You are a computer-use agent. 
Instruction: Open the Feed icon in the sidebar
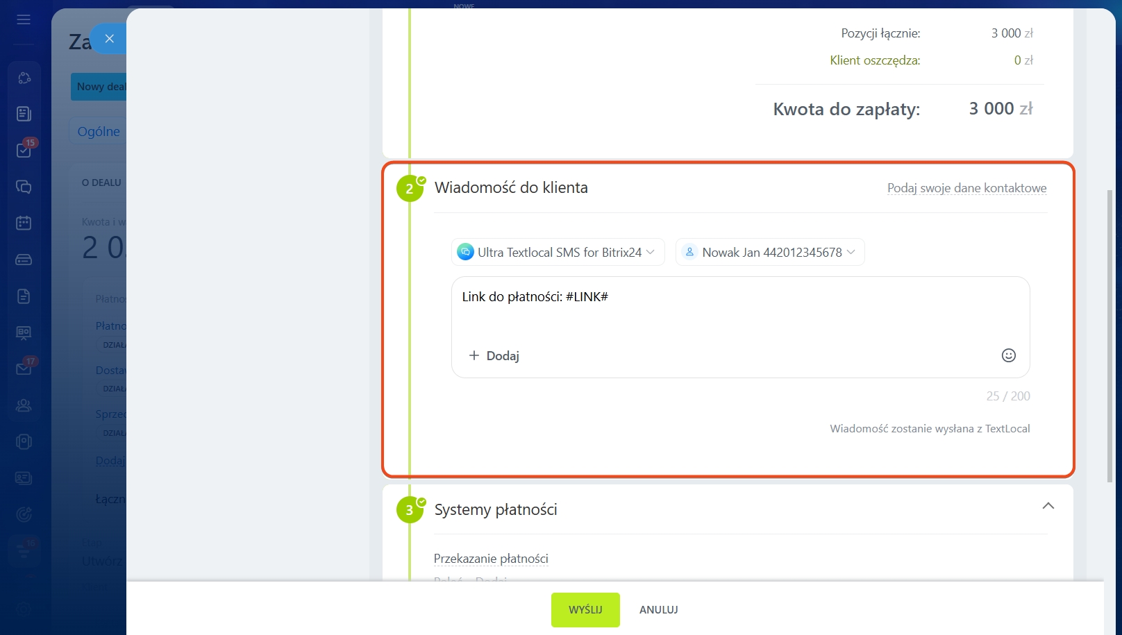click(x=24, y=114)
